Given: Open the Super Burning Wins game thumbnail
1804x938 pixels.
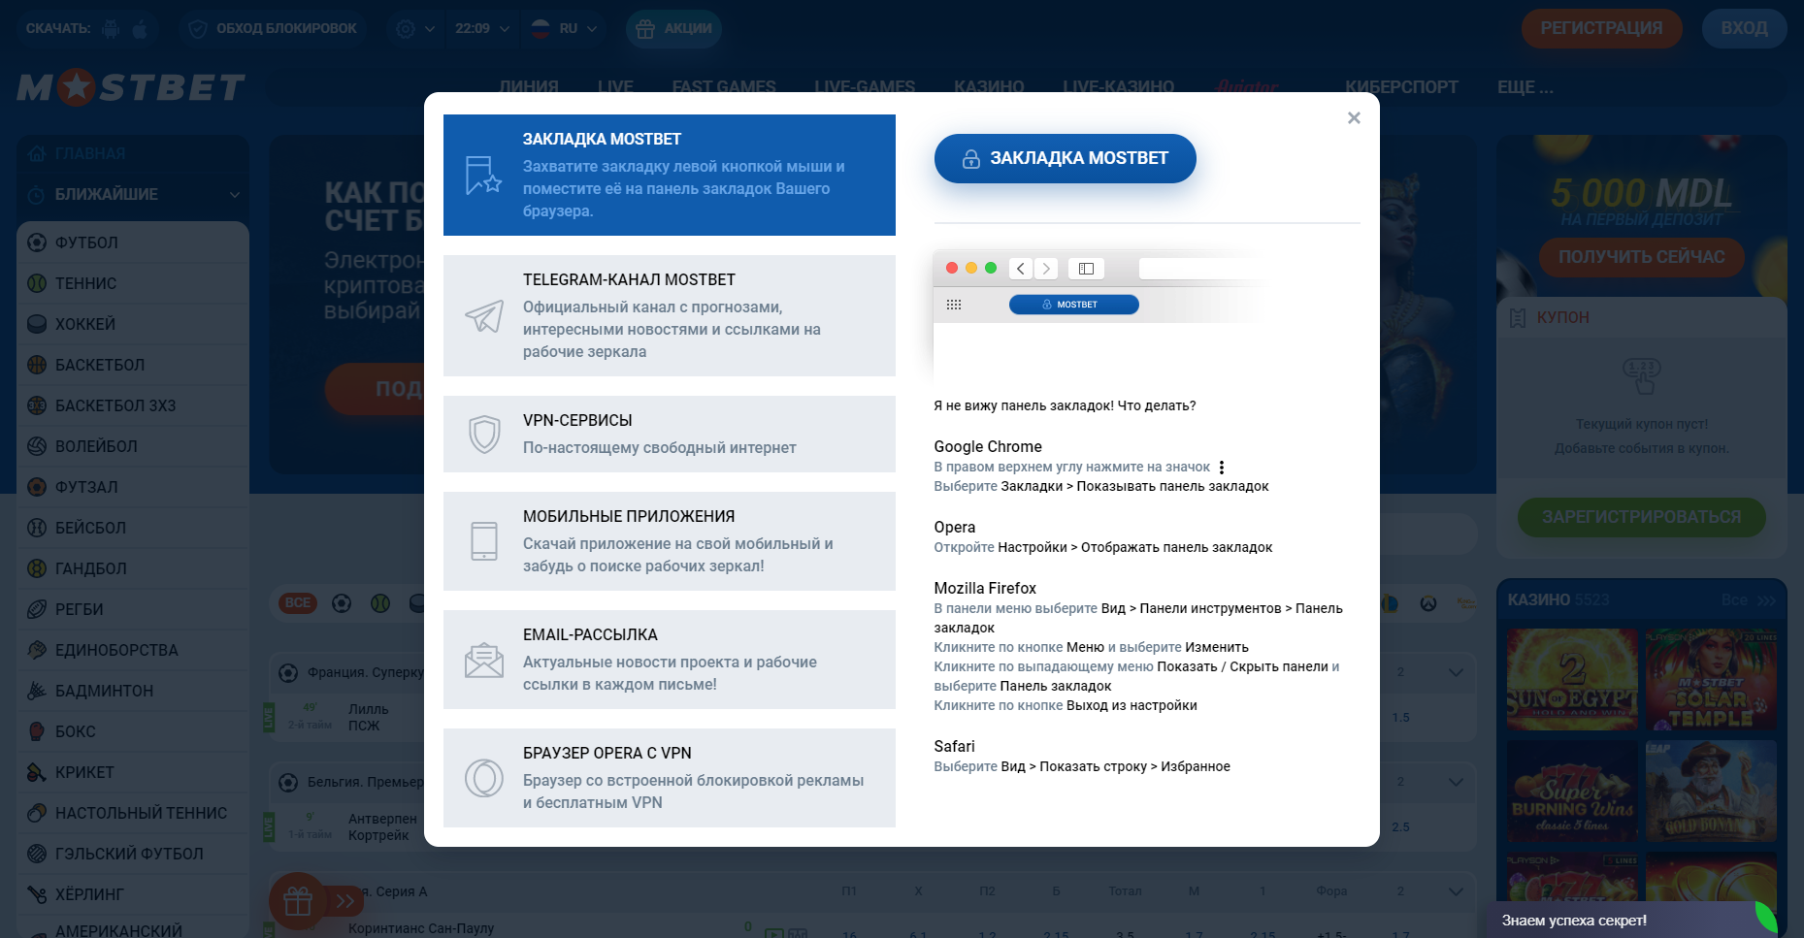Looking at the screenshot, I should click(1572, 791).
